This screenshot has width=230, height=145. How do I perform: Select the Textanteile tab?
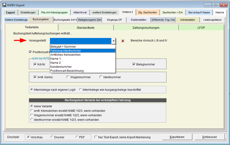(32, 27)
